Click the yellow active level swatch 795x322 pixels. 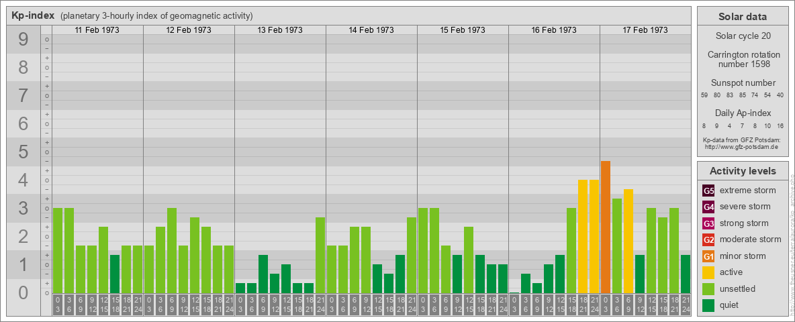click(x=708, y=272)
